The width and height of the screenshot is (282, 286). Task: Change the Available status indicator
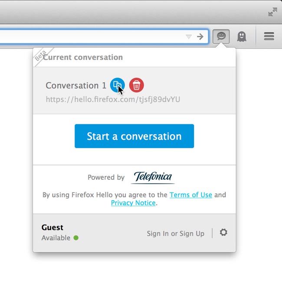coord(60,238)
